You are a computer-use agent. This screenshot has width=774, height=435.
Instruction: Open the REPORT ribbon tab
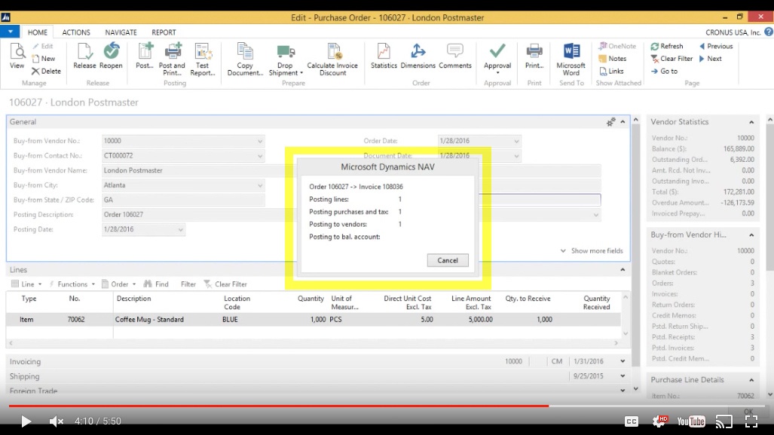point(164,32)
